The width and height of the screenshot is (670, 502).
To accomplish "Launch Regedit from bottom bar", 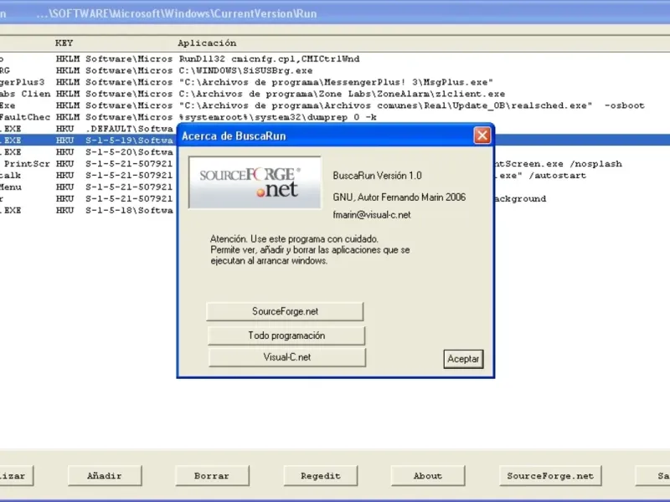I will [x=321, y=475].
